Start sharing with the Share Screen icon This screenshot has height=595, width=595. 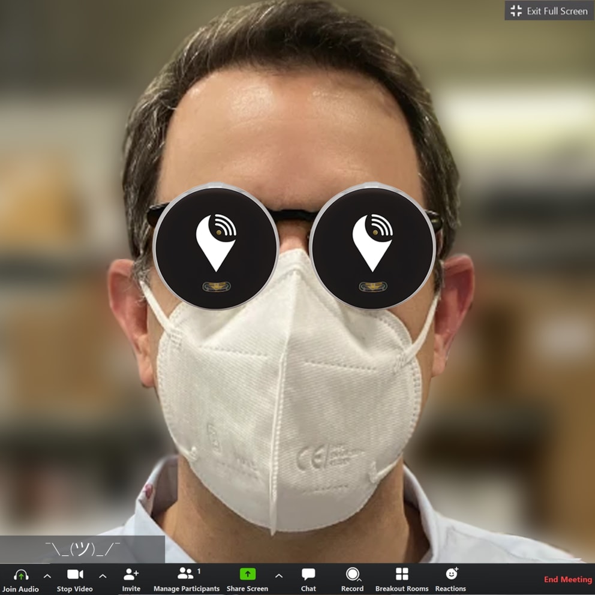[x=247, y=574]
